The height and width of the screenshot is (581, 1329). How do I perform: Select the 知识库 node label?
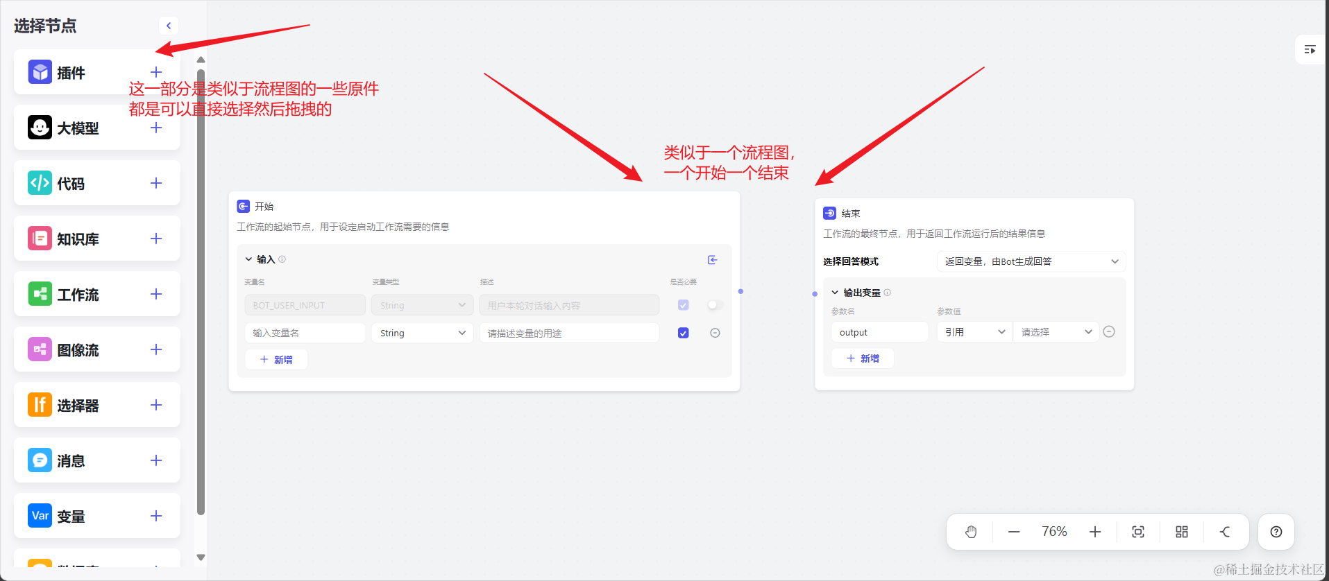[x=78, y=239]
